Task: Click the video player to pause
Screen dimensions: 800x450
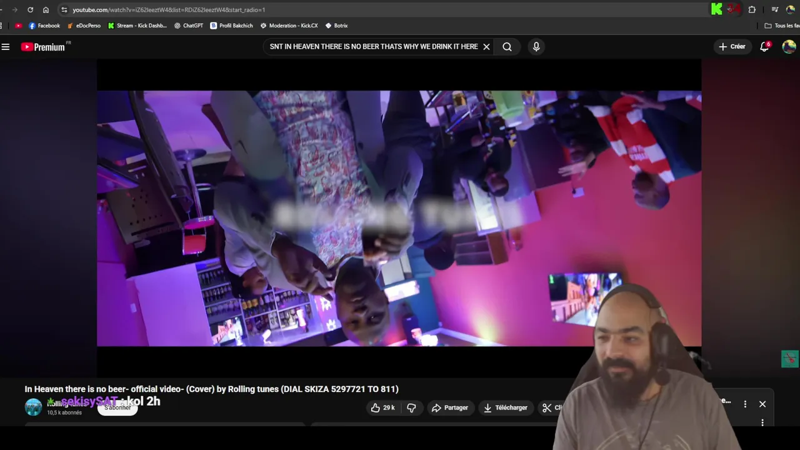Action: pyautogui.click(x=399, y=218)
